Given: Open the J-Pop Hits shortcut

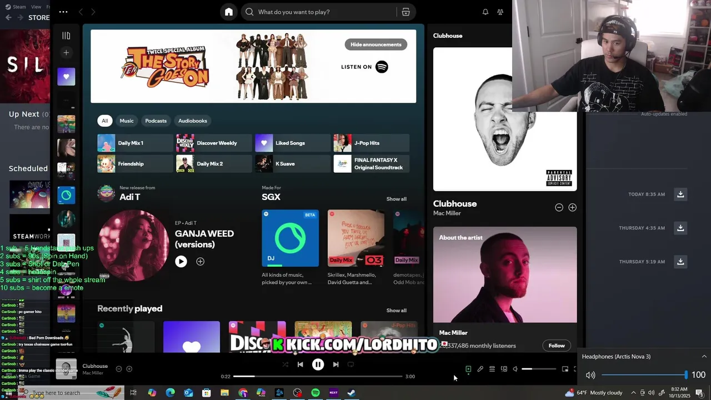Looking at the screenshot, I should pos(371,143).
